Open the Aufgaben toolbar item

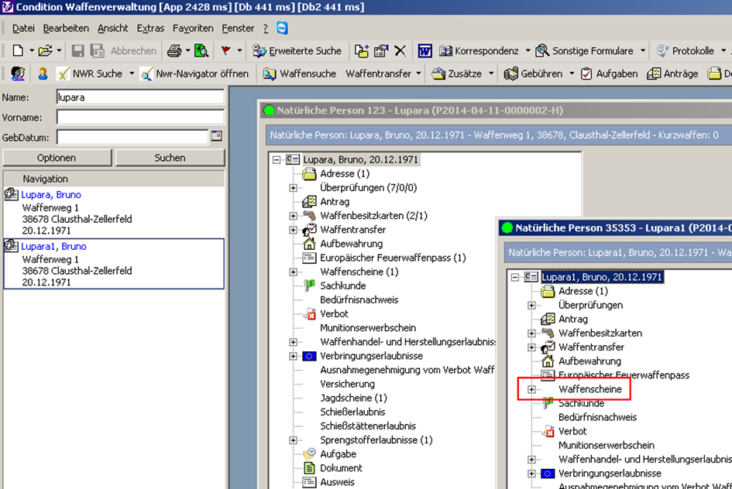click(609, 74)
